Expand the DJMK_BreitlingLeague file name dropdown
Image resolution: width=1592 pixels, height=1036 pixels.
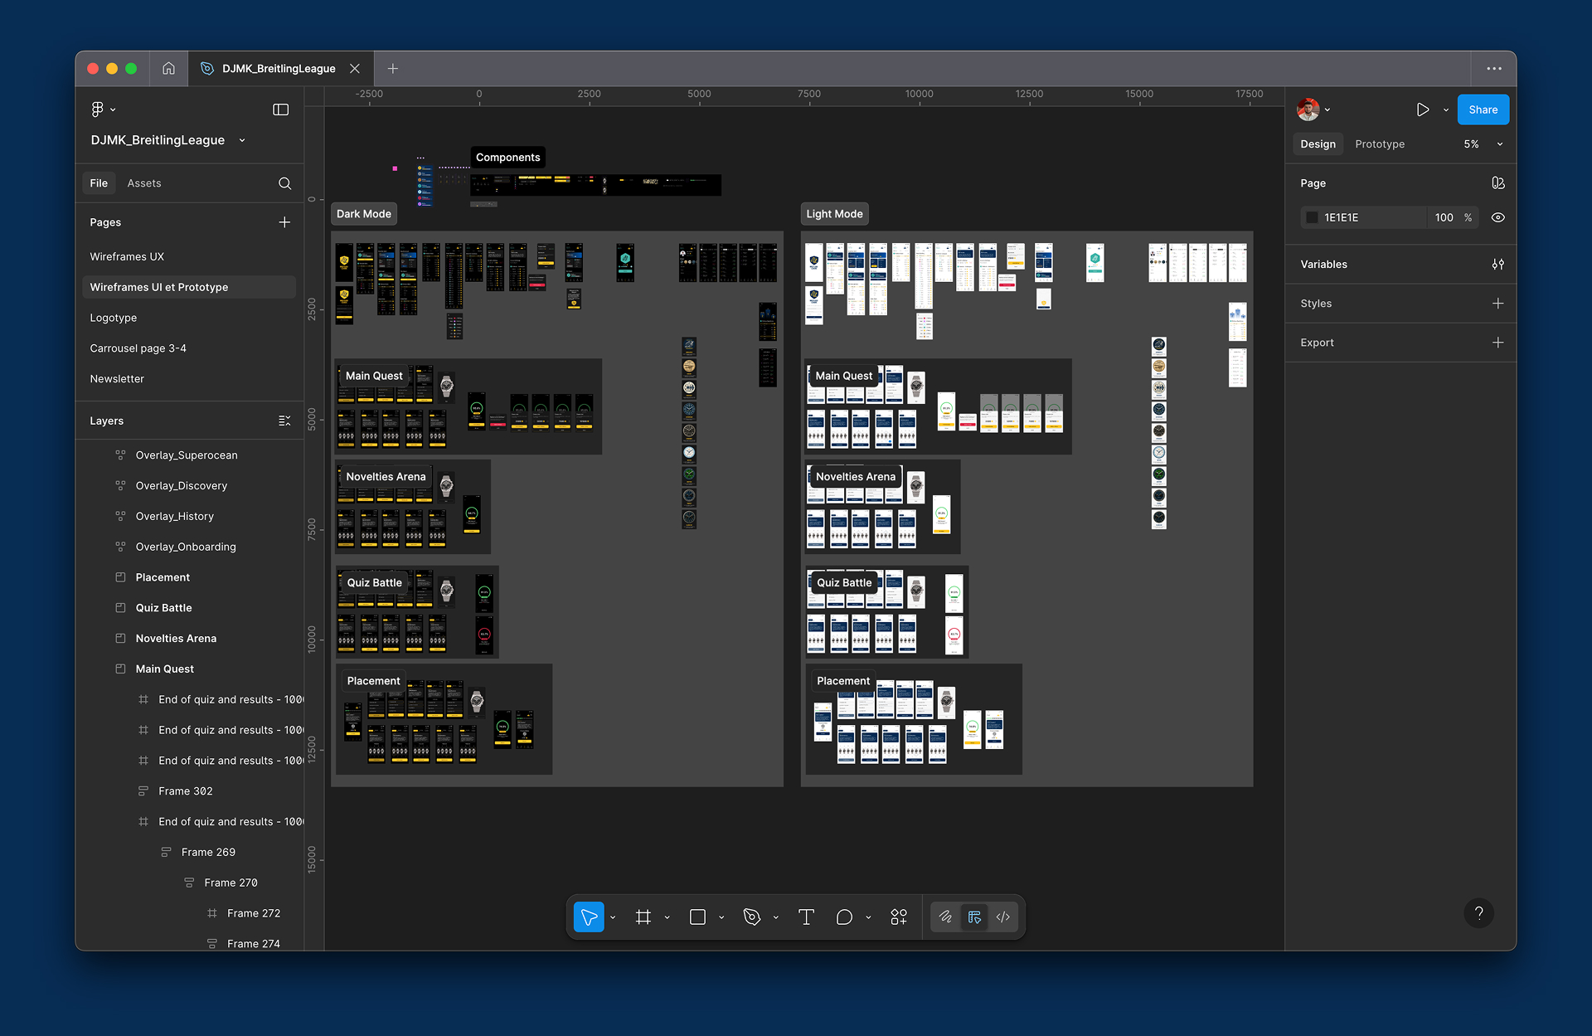click(242, 140)
